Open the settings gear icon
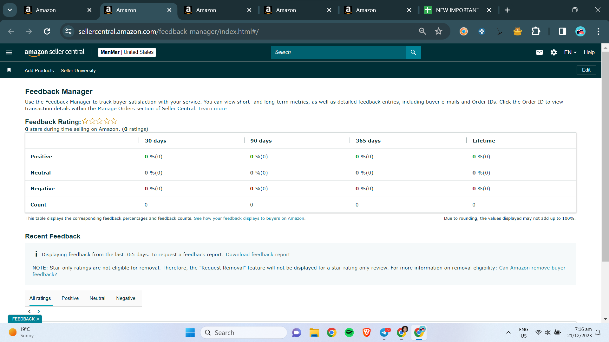Image resolution: width=609 pixels, height=342 pixels. pyautogui.click(x=554, y=52)
